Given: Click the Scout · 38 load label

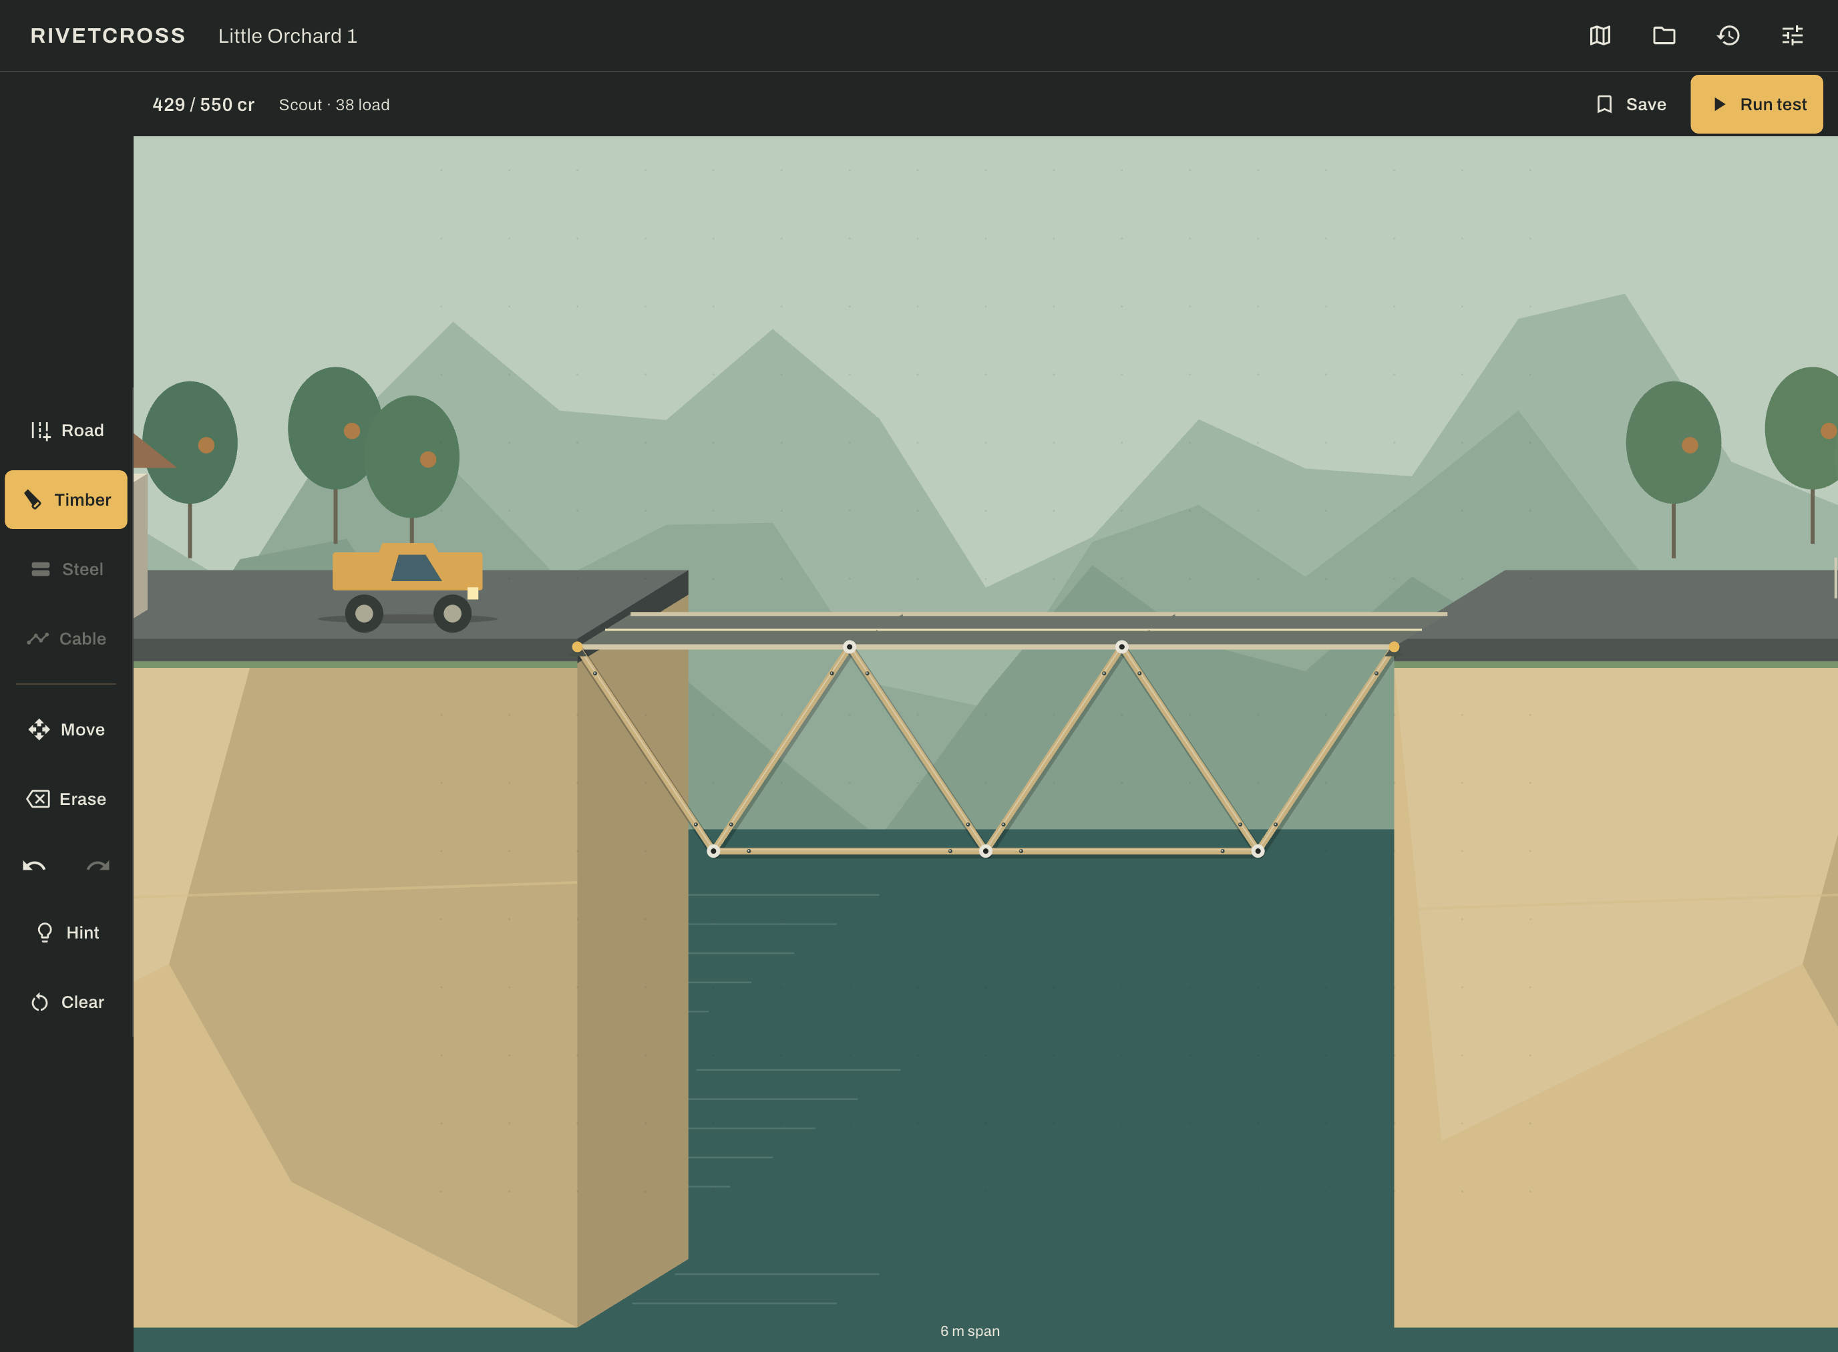Looking at the screenshot, I should 334,105.
